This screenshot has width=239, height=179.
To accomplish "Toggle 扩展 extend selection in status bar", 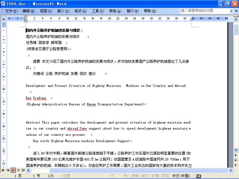I will (x=155, y=176).
